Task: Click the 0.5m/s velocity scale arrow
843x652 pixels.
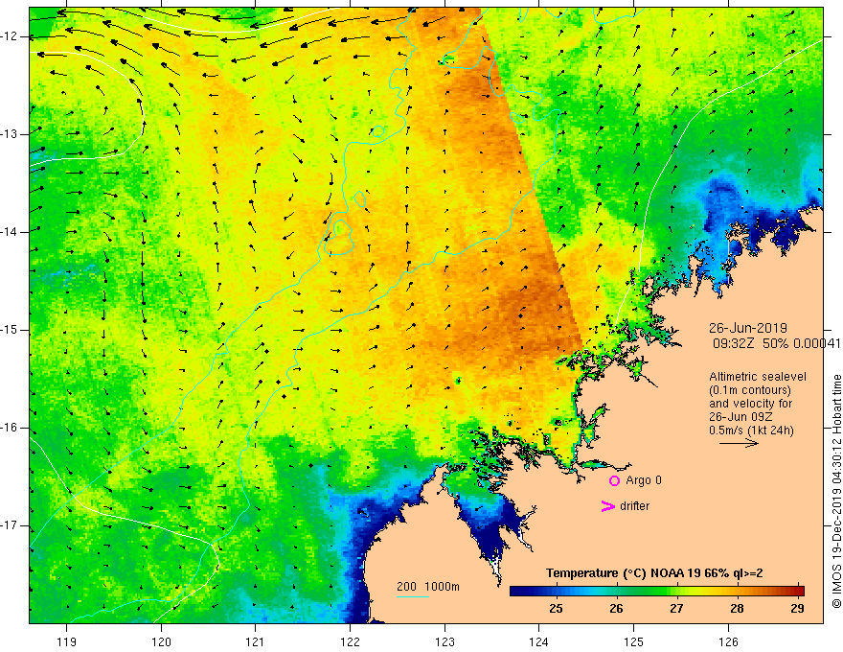Action: (x=739, y=443)
